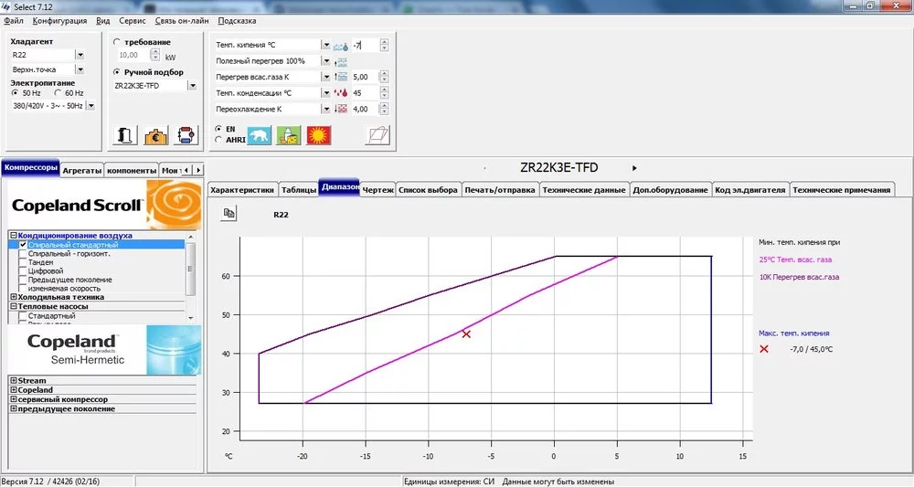Screen dimensions: 914x487
Task: Open the Список выбора tab
Action: [428, 190]
